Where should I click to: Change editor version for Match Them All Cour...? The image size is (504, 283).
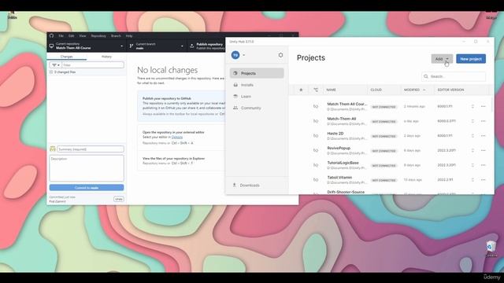(472, 107)
